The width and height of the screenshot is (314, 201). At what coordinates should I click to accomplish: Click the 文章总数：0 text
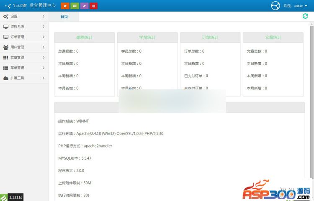pyautogui.click(x=257, y=51)
